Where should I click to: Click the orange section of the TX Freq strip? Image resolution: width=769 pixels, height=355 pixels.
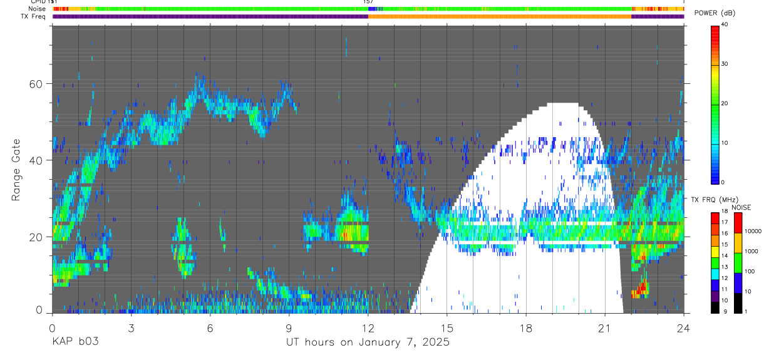[x=500, y=16]
